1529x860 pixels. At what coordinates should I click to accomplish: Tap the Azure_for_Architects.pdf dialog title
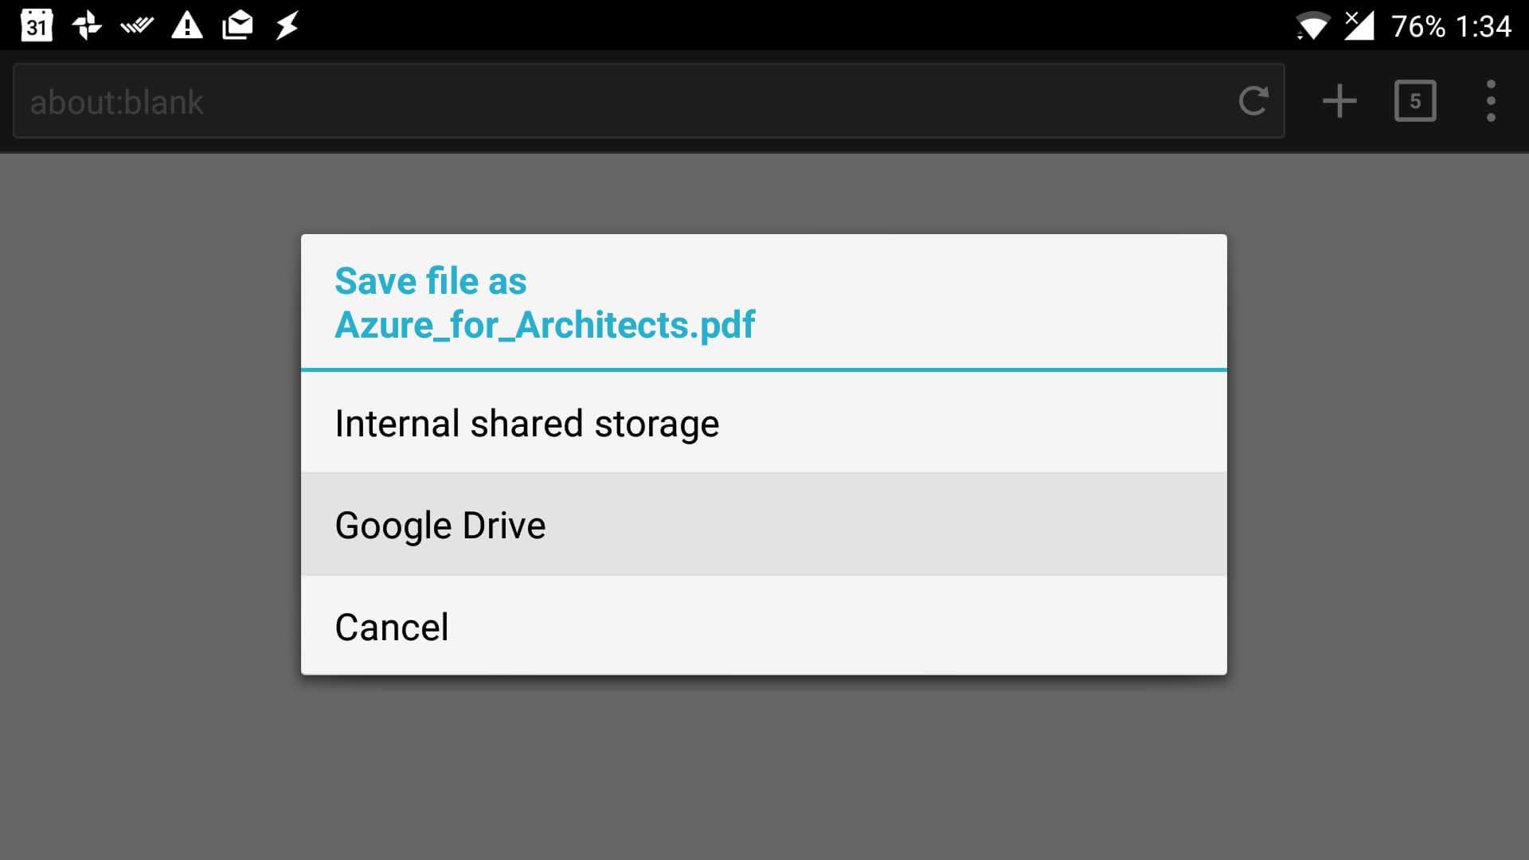point(545,325)
